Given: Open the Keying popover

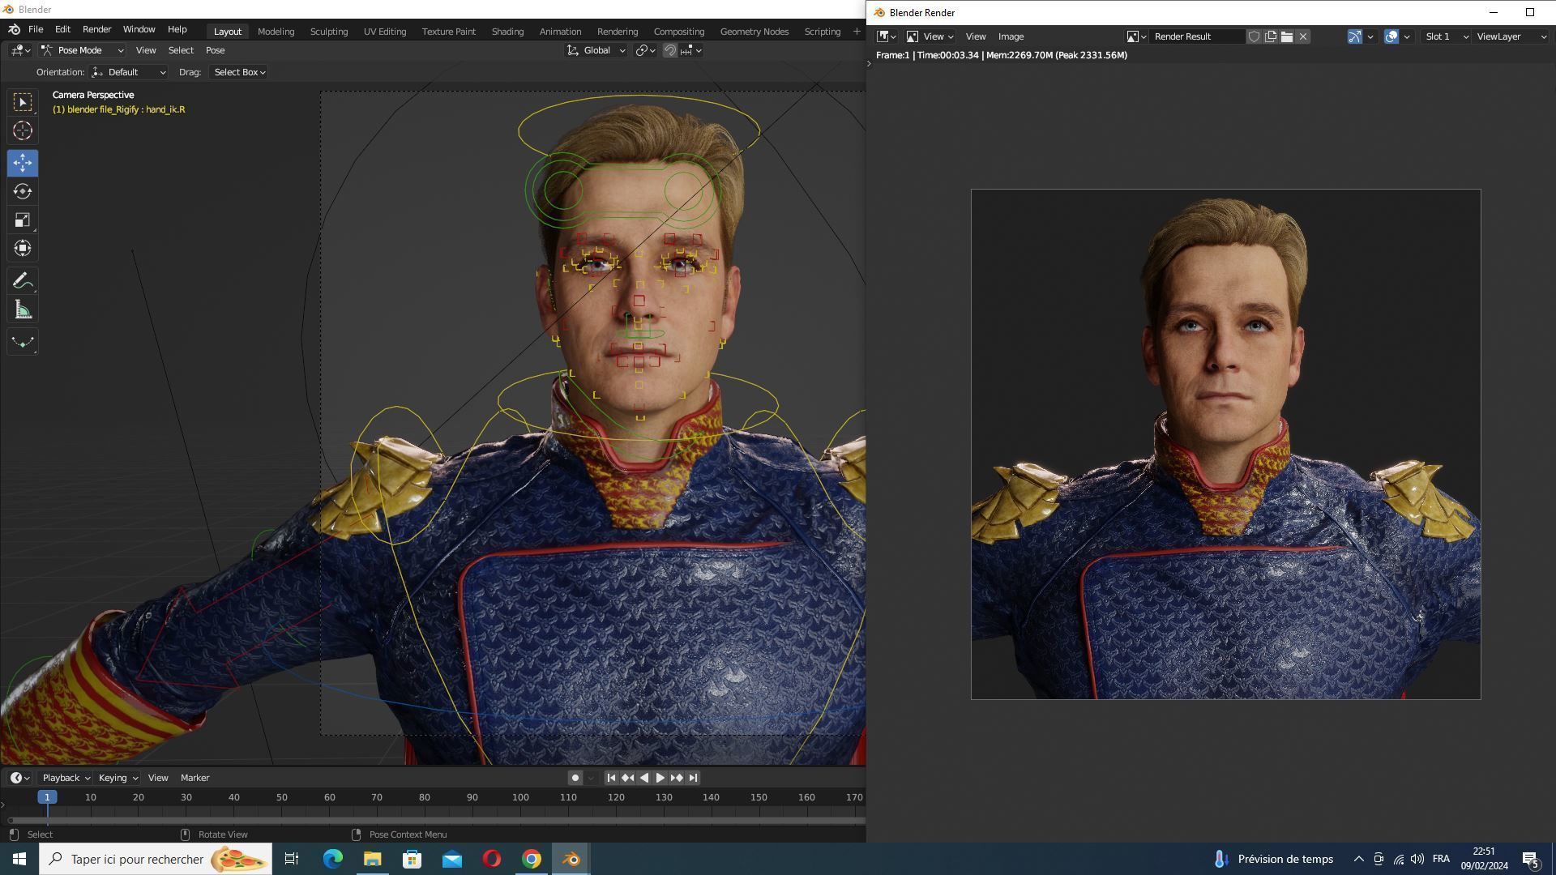Looking at the screenshot, I should (118, 778).
